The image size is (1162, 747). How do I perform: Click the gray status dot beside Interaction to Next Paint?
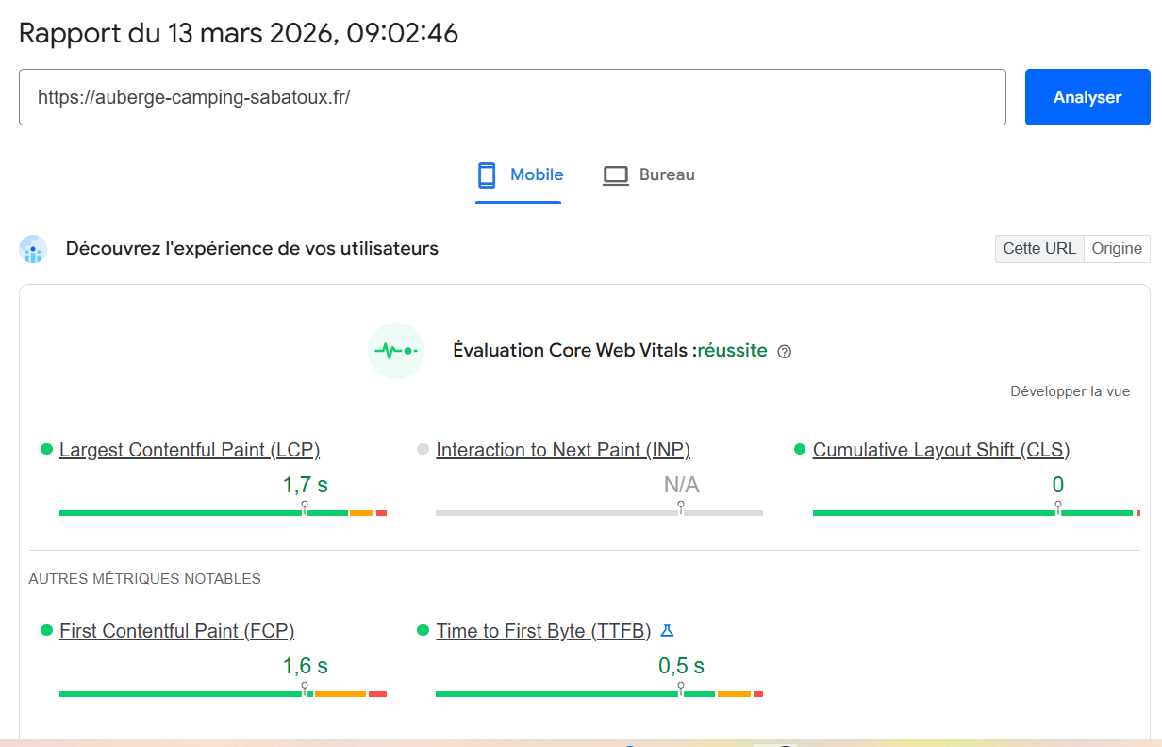click(421, 450)
